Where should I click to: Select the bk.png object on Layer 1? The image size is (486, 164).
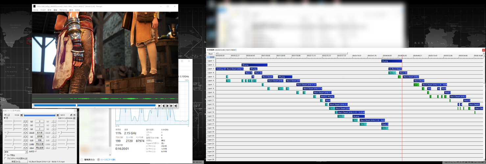tap(392, 61)
